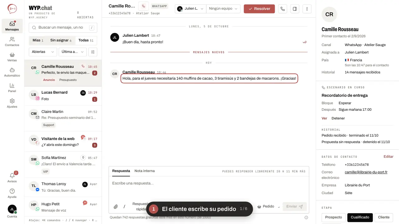The image size is (399, 224).
Task: Open the Automático robot section
Action: pyautogui.click(x=12, y=72)
